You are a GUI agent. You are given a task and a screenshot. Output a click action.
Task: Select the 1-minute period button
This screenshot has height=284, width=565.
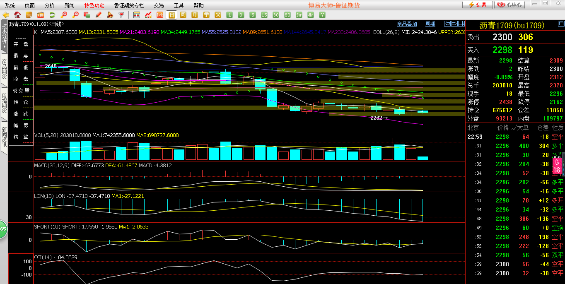click(229, 15)
